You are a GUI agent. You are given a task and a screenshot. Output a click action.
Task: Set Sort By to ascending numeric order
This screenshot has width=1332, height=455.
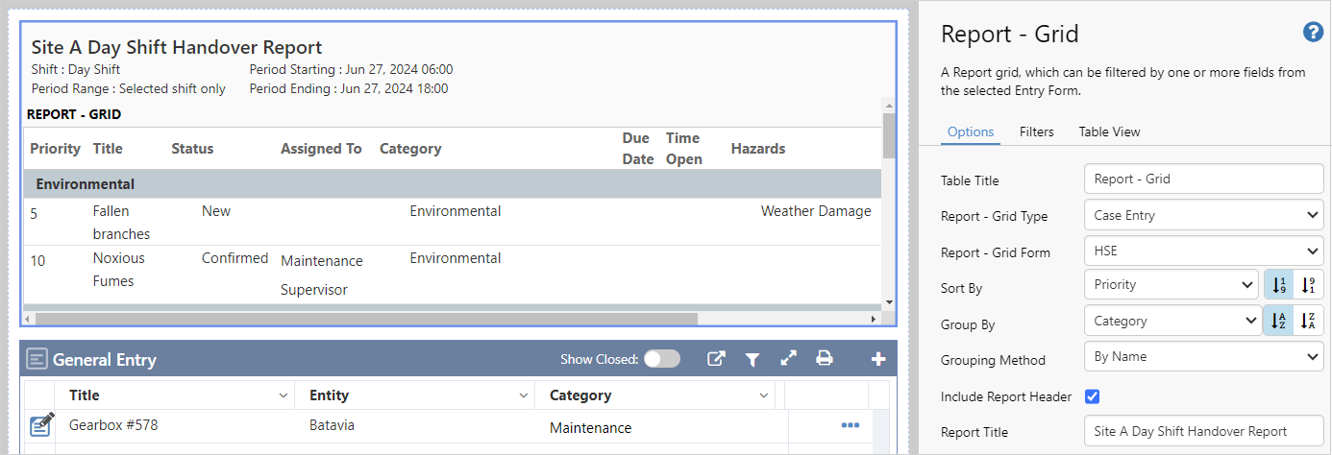pyautogui.click(x=1277, y=285)
